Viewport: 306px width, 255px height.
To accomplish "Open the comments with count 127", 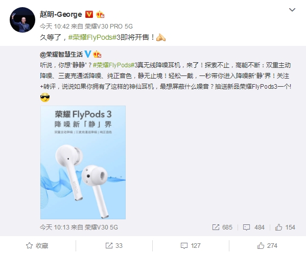I will 191,246.
